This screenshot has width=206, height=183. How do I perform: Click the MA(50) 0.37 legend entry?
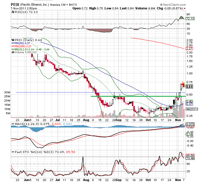coord(22,43)
